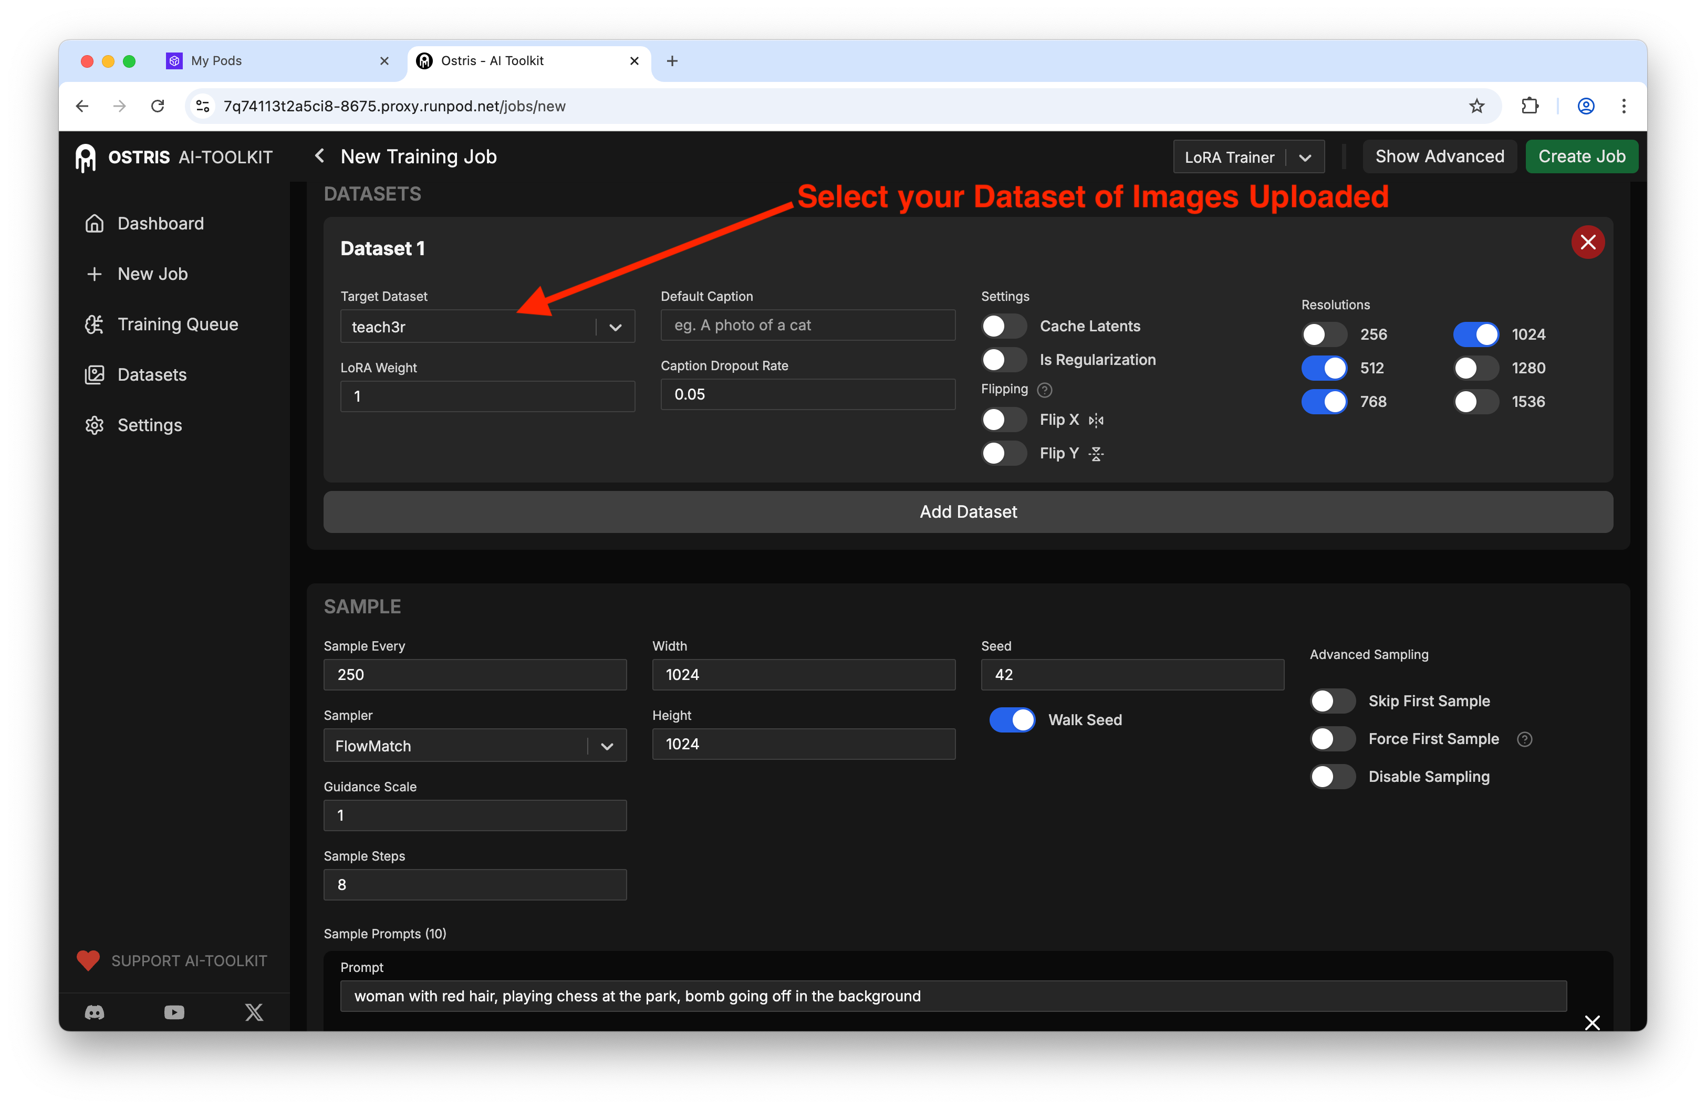
Task: Enable Flip Y toggle
Action: [x=1004, y=454]
